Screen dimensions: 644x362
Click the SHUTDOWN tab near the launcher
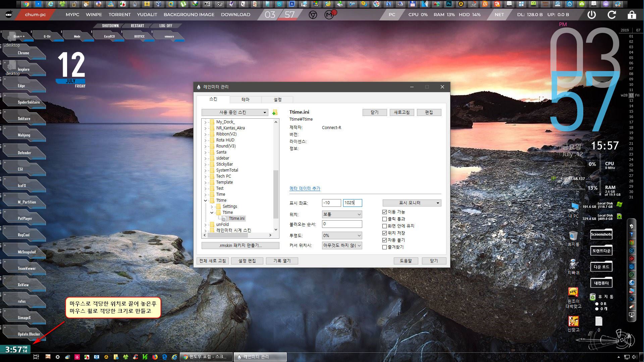point(110,26)
